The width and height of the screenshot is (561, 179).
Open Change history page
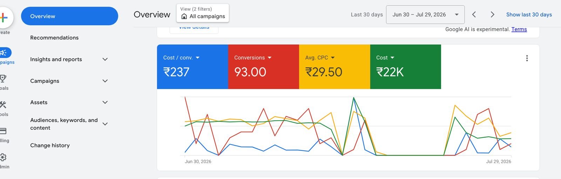click(x=50, y=145)
